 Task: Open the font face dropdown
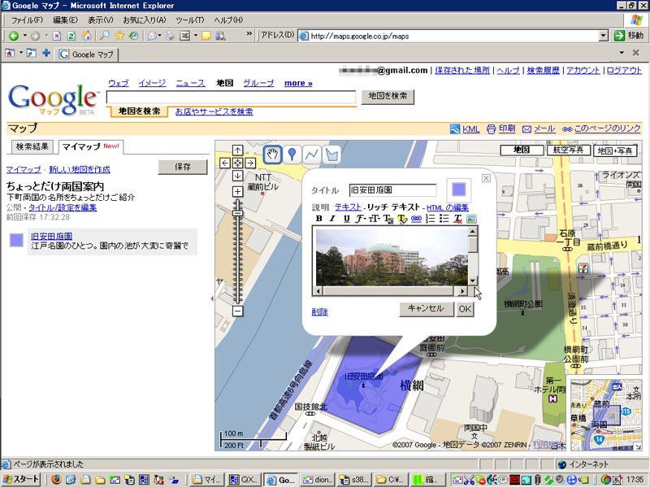(x=360, y=219)
